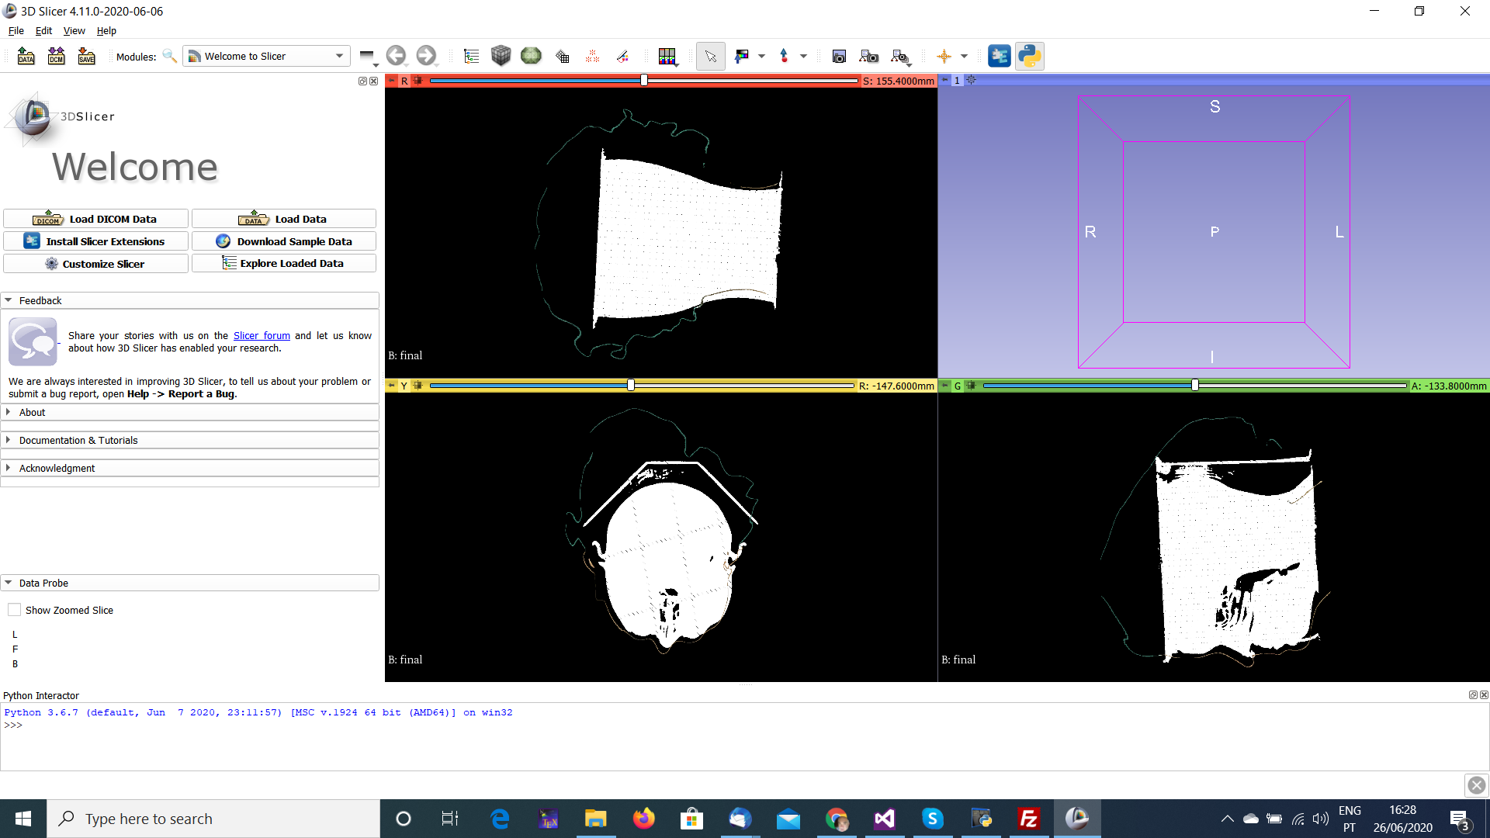Enable Show Zoomed Slice checkbox
1490x838 pixels.
coord(14,610)
